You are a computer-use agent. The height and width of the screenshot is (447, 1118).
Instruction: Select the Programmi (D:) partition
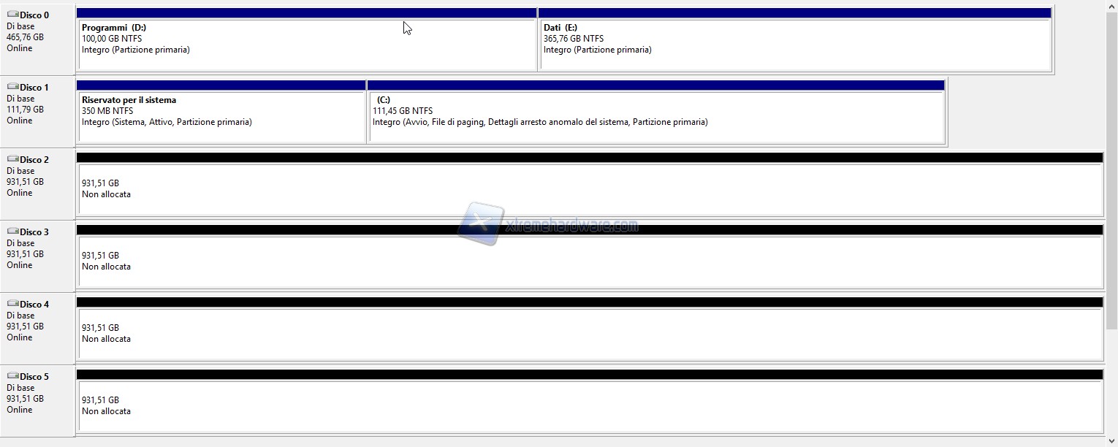click(x=307, y=44)
